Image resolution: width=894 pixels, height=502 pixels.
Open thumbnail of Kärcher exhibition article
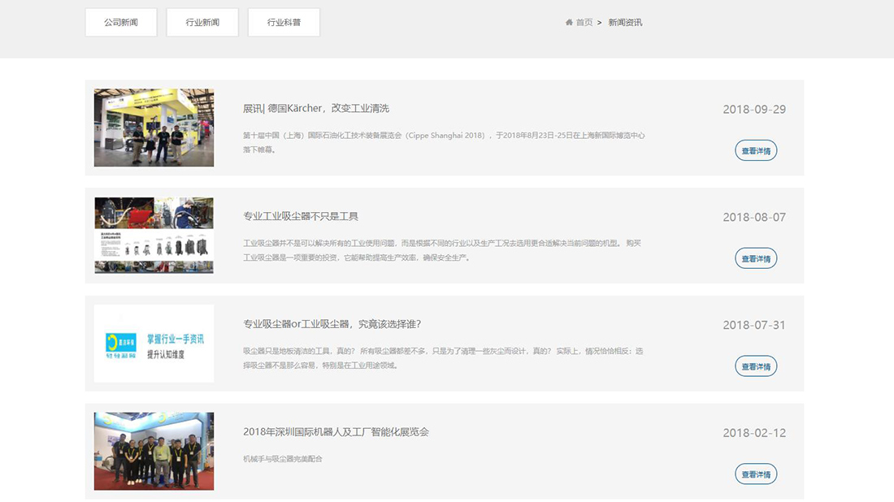click(154, 128)
